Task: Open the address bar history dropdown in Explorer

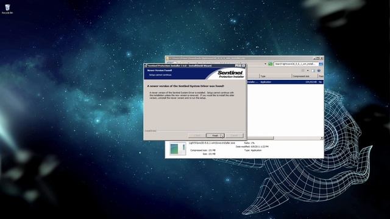Action: (266, 64)
